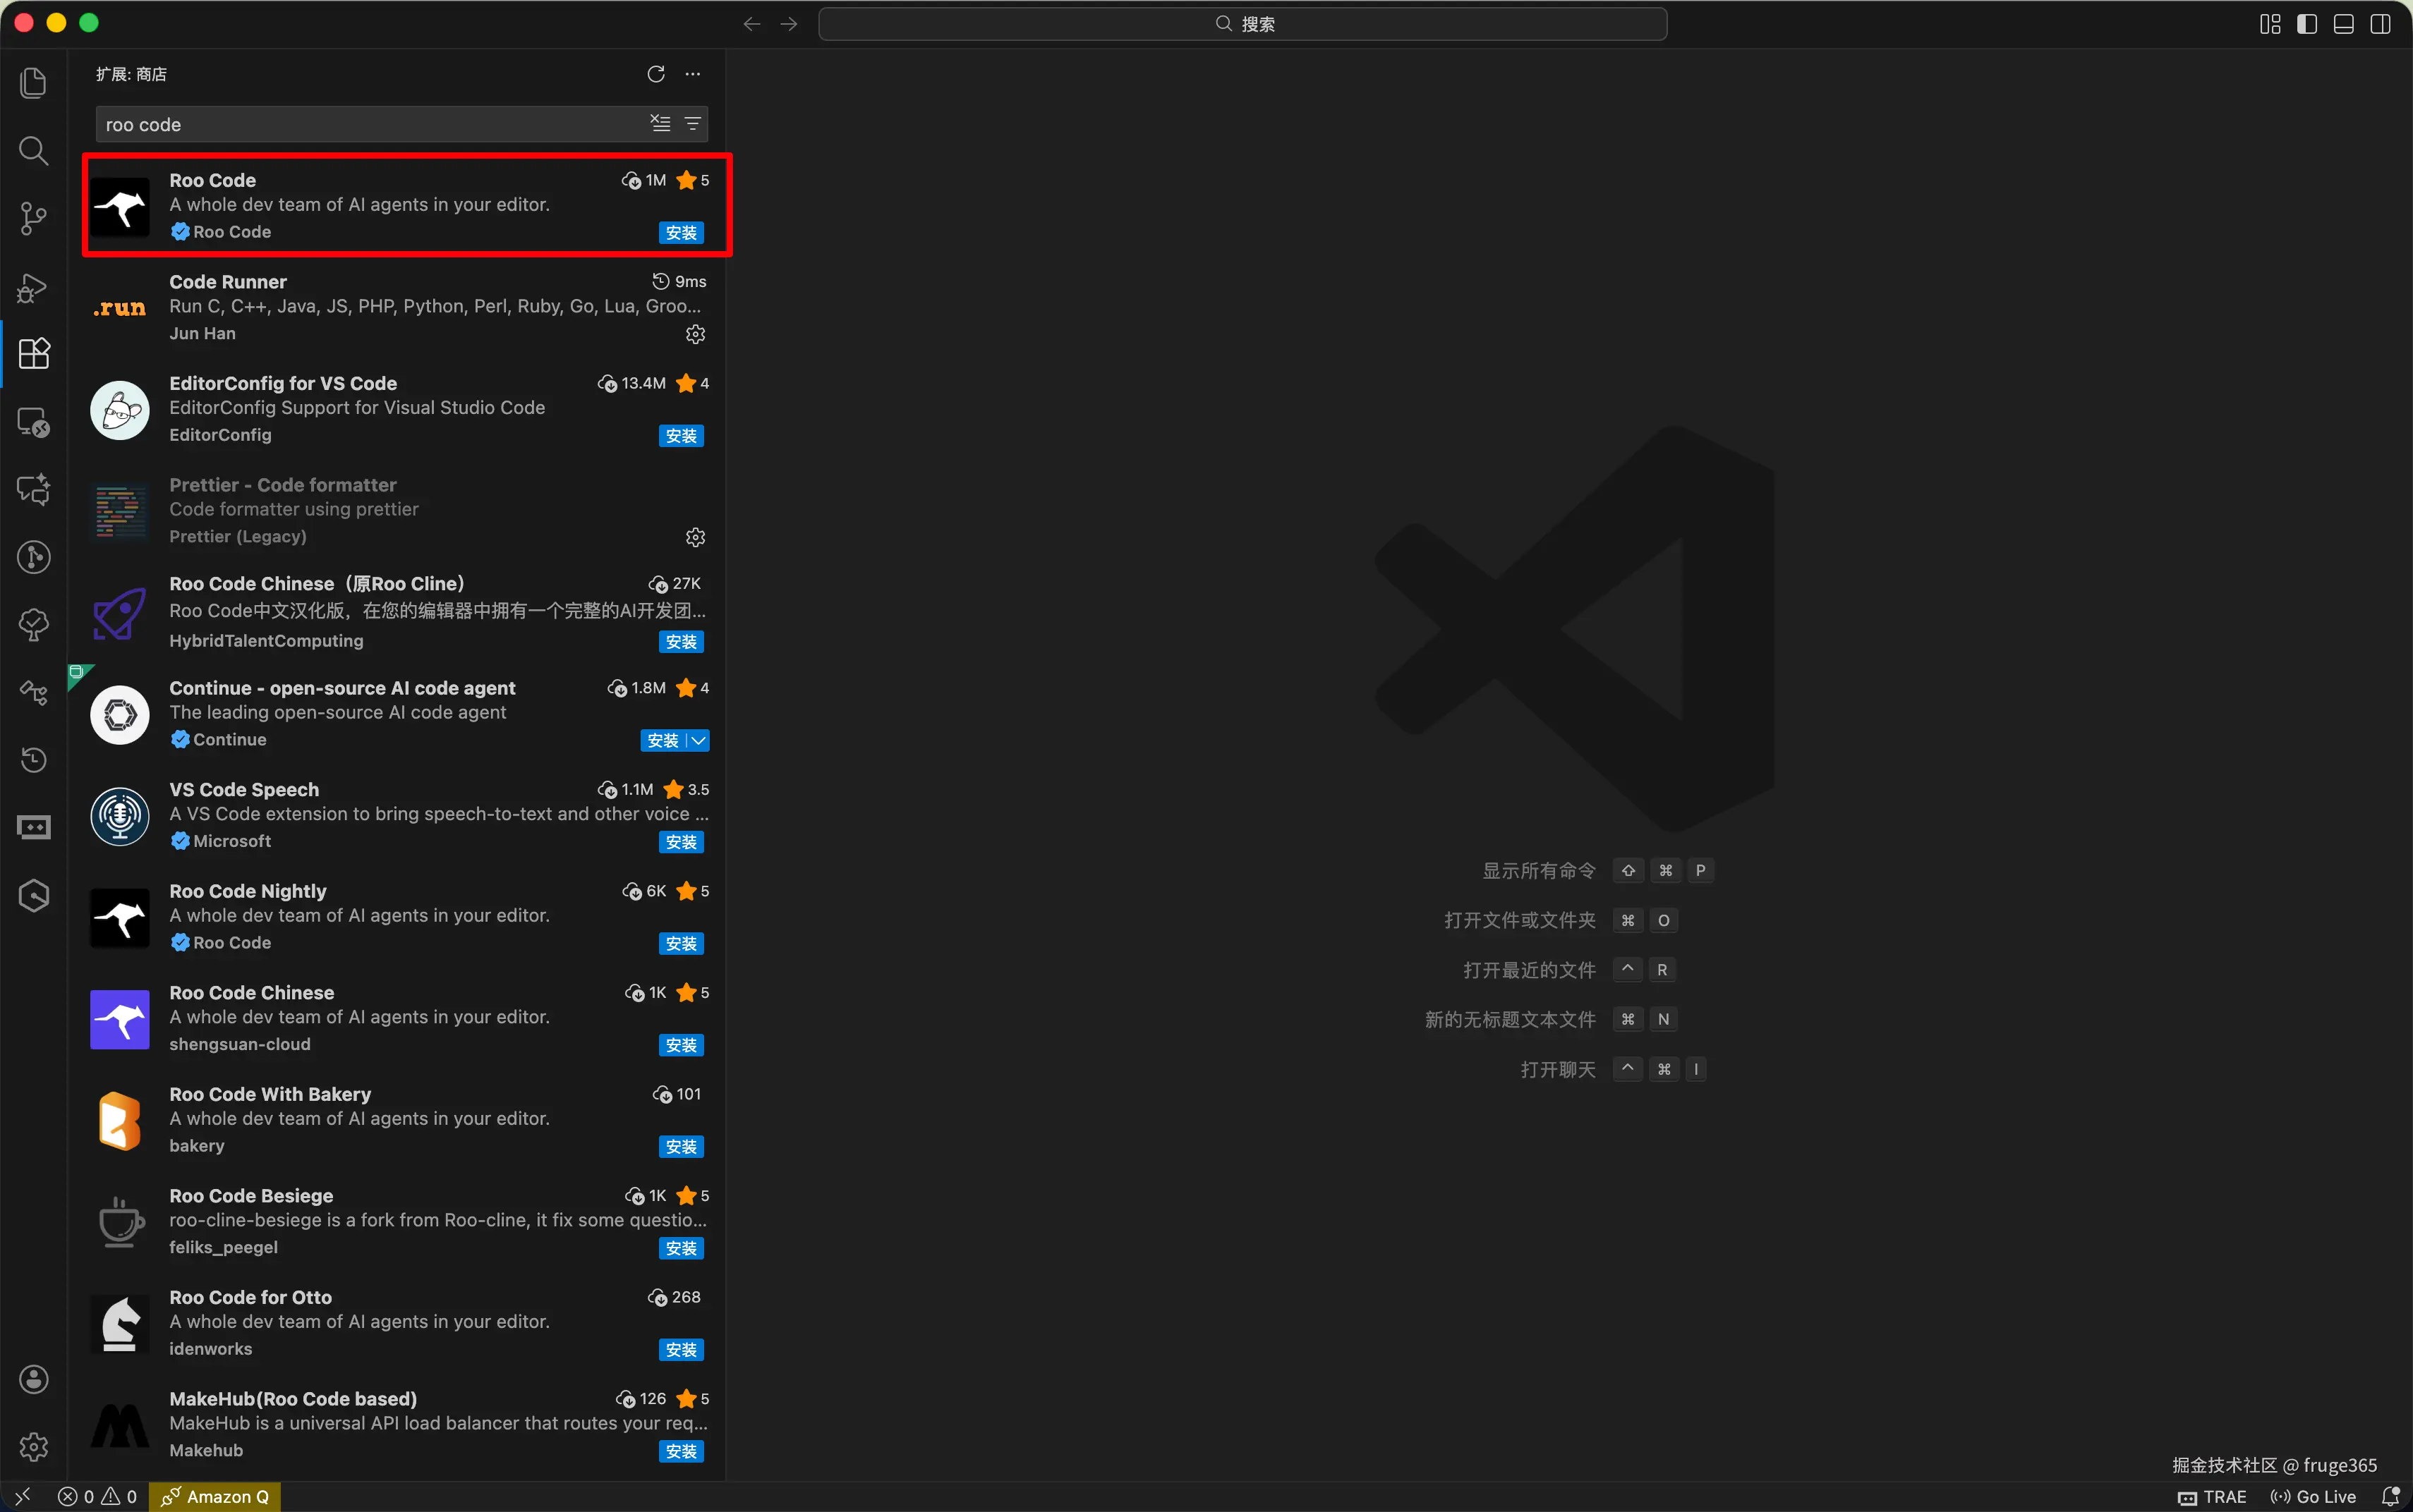Click the roo code search field
The height and width of the screenshot is (1512, 2413).
coord(370,124)
